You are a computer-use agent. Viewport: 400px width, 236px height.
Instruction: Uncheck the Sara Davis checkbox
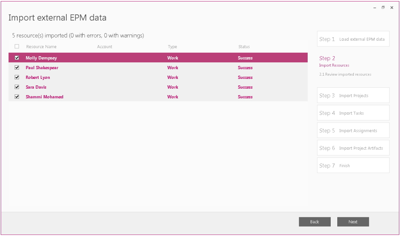[x=17, y=87]
